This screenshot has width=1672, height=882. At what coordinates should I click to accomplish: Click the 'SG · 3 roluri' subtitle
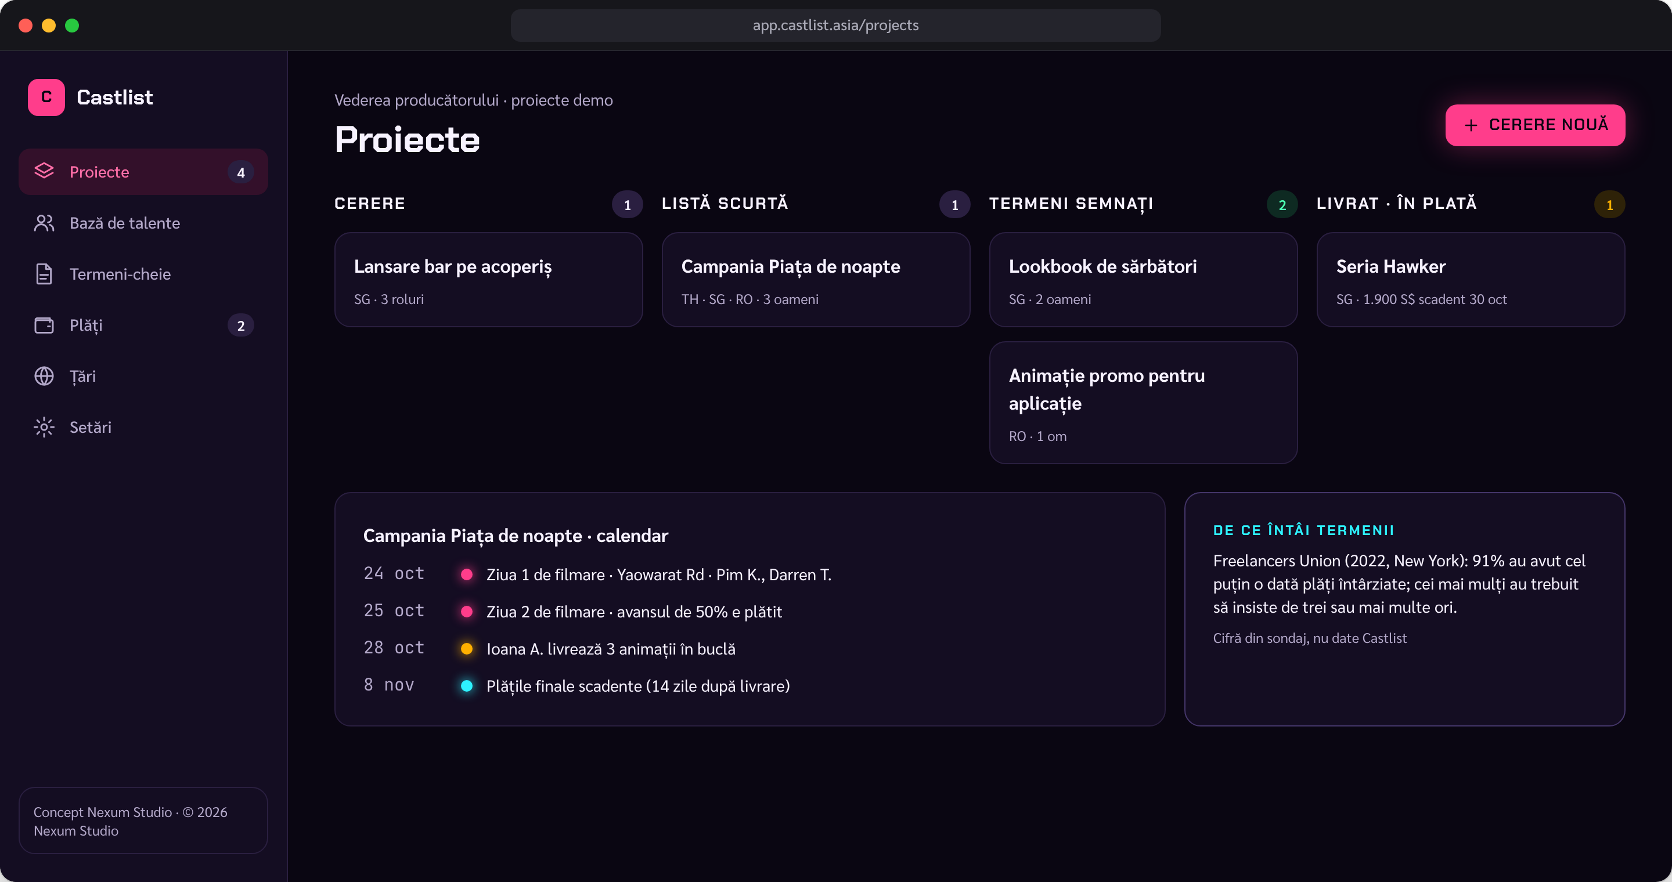[x=389, y=299]
